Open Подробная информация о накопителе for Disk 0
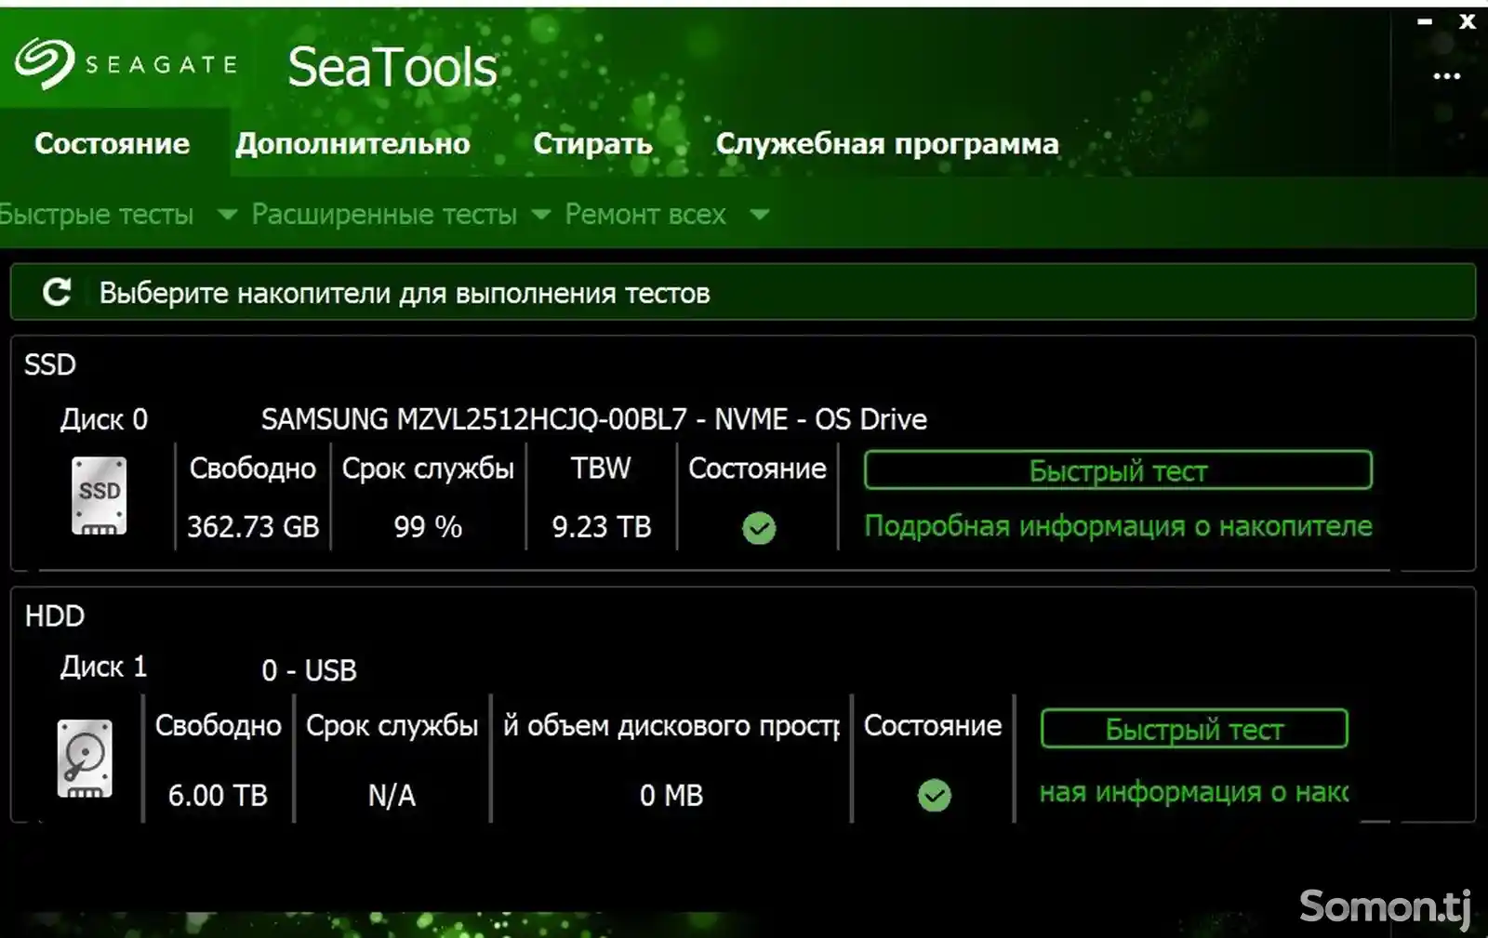Image resolution: width=1488 pixels, height=938 pixels. pos(1118,526)
